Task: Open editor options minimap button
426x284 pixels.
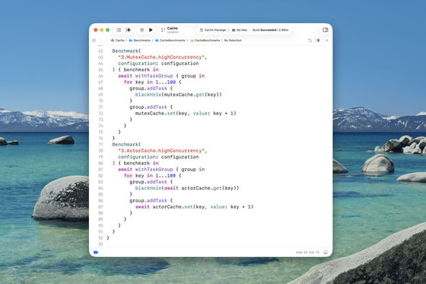Action: coord(318,41)
